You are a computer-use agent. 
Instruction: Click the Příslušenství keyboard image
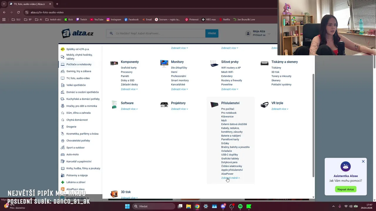(214, 104)
